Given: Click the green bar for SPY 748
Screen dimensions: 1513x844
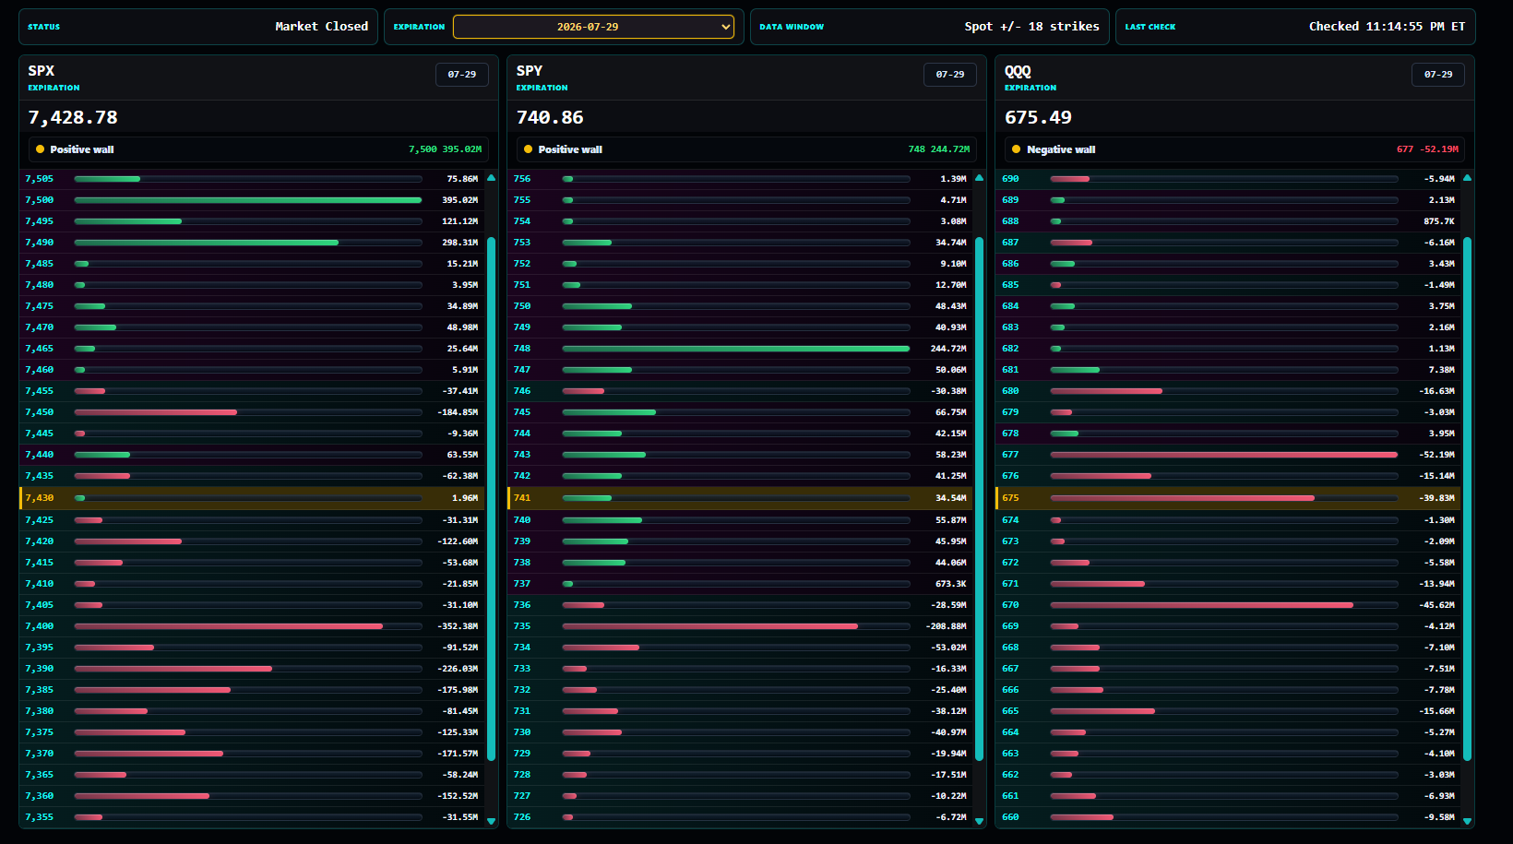Looking at the screenshot, I should click(x=736, y=349).
